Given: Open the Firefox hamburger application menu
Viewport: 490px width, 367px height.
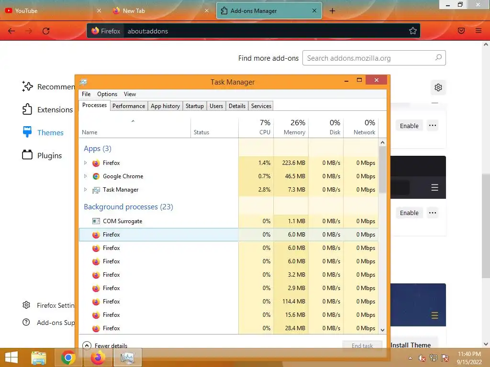Looking at the screenshot, I should point(479,31).
